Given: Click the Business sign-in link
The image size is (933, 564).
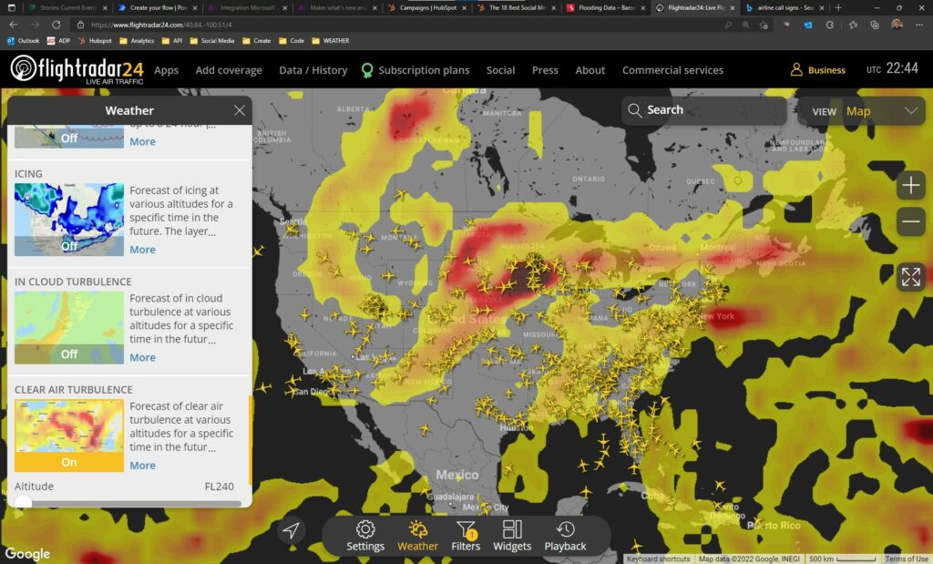Looking at the screenshot, I should click(x=817, y=69).
